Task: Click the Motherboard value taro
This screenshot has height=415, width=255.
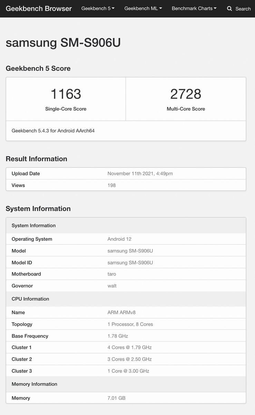Action: (112, 274)
